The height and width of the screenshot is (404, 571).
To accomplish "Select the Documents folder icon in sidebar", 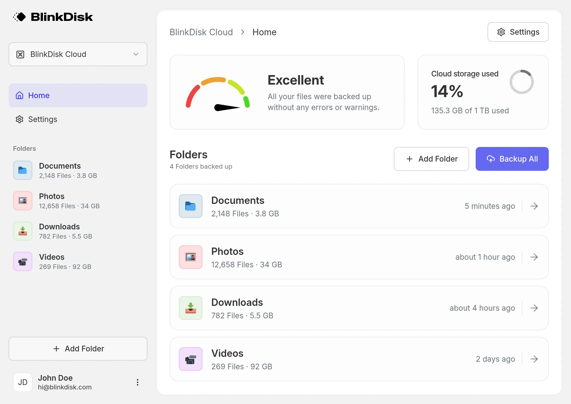I will point(23,170).
